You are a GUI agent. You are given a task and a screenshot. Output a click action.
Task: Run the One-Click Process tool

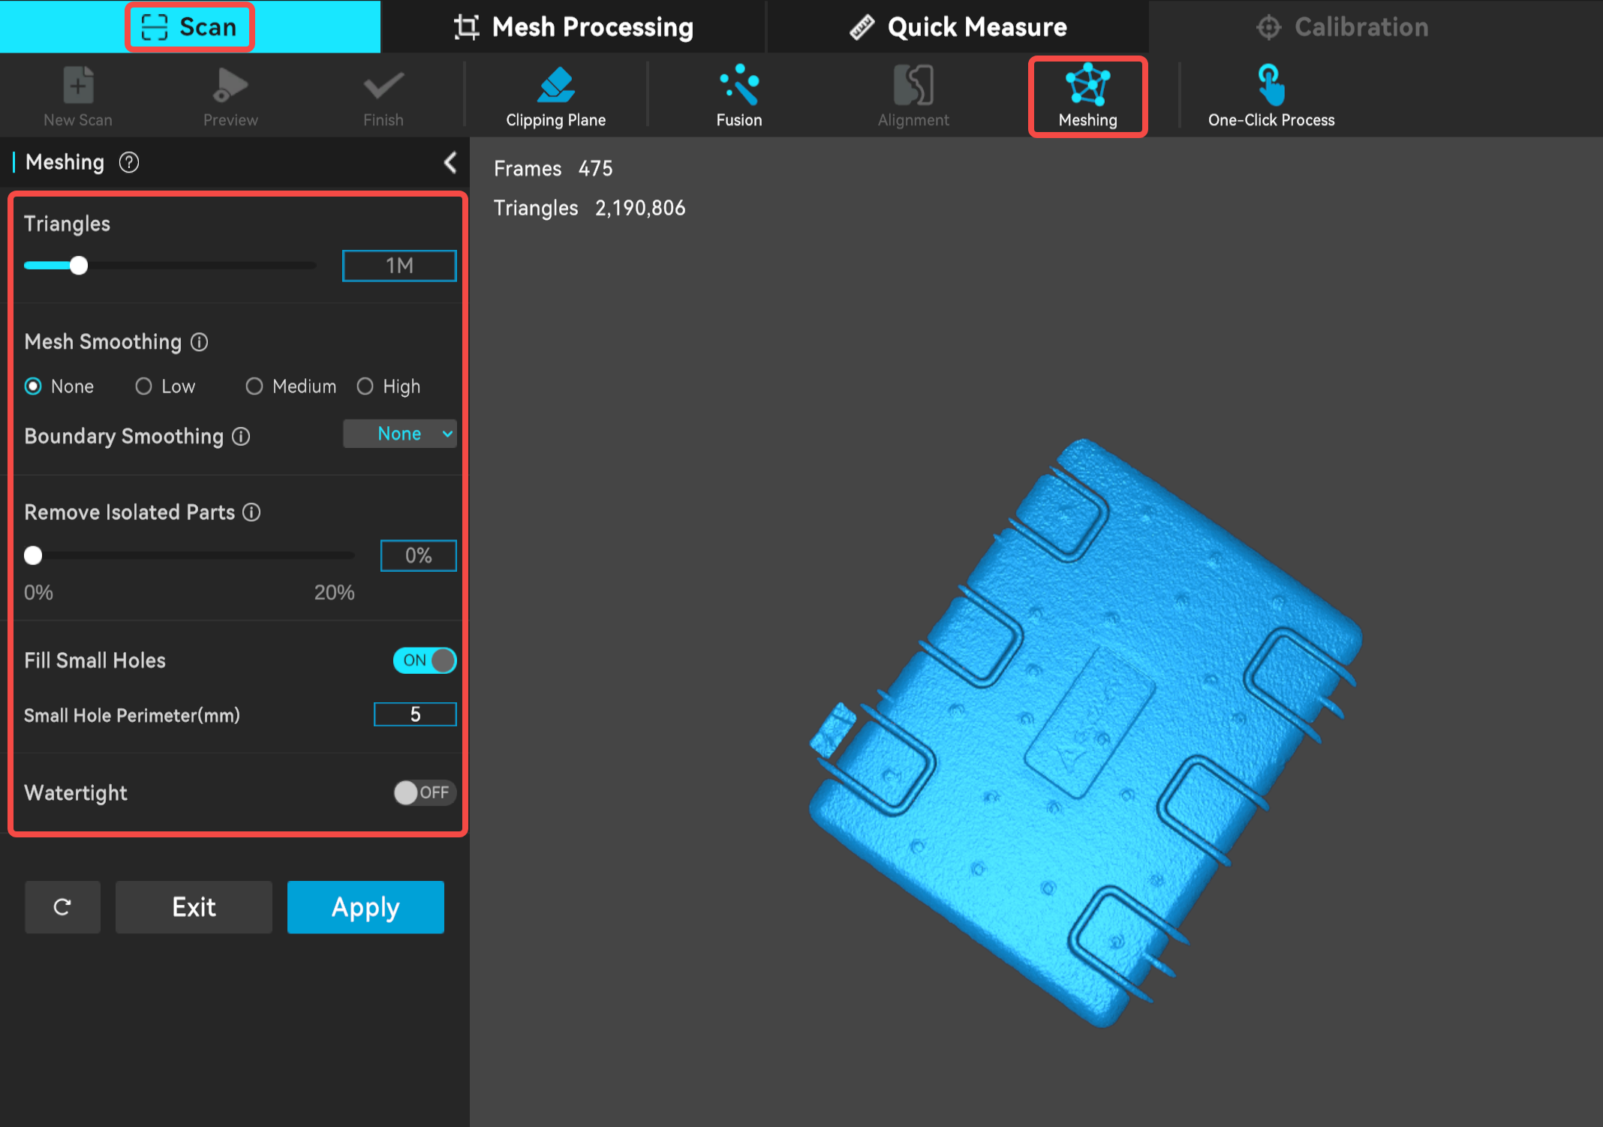pos(1271,96)
